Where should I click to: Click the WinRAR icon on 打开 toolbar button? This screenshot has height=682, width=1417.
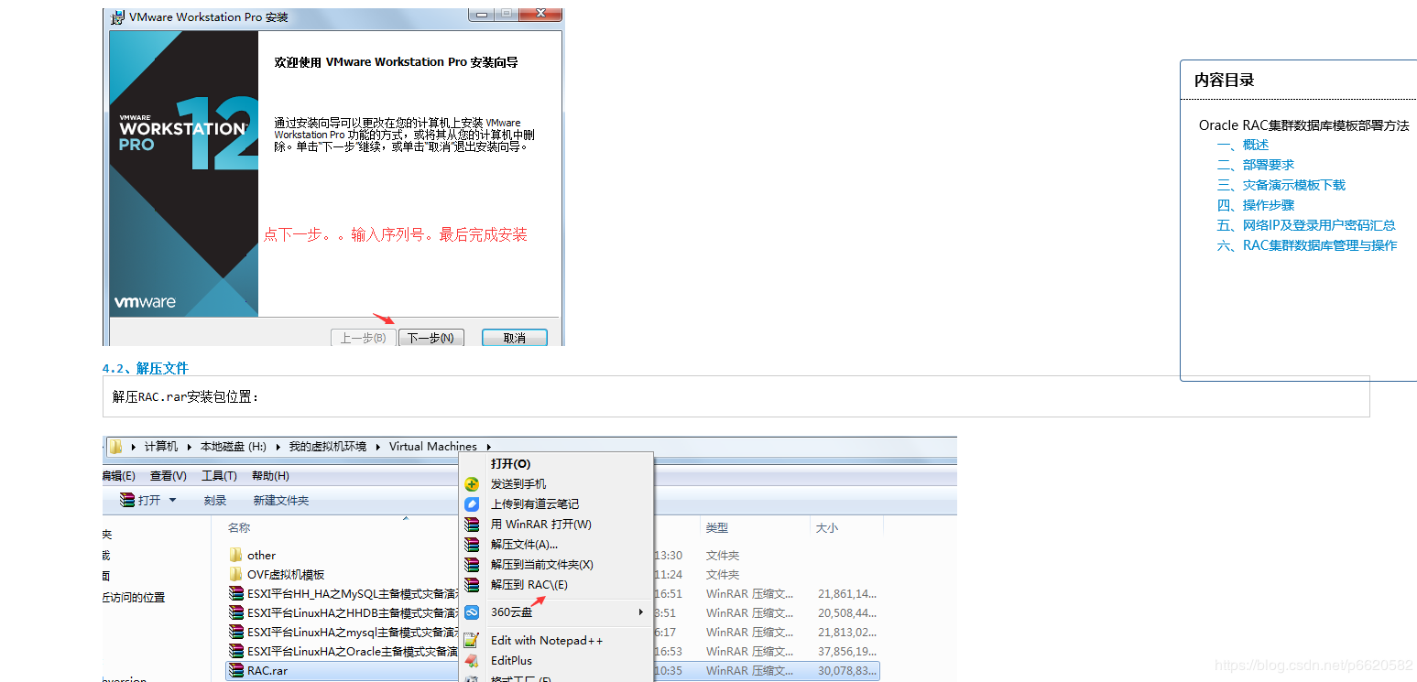click(x=127, y=500)
